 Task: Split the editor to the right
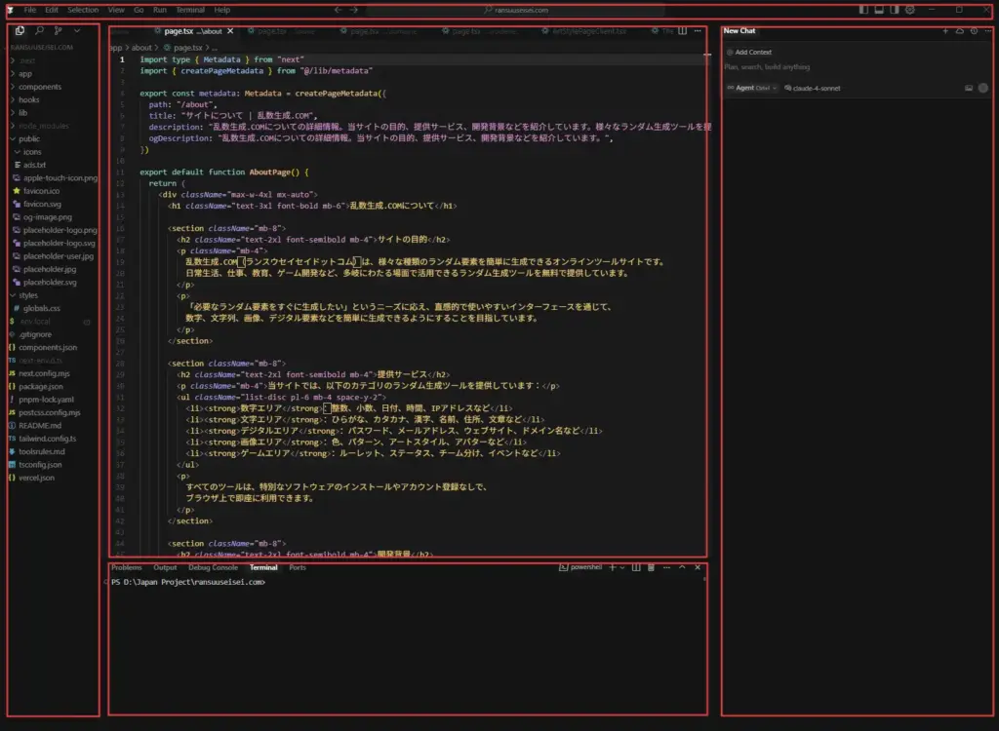coord(682,30)
